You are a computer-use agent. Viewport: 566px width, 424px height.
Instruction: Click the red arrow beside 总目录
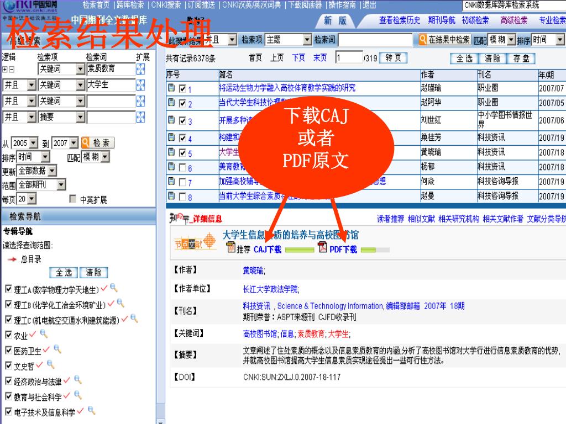12,259
